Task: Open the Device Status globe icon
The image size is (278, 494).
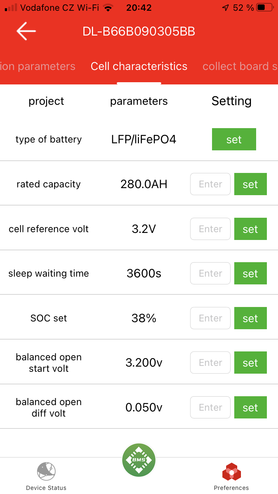Action: (x=46, y=471)
